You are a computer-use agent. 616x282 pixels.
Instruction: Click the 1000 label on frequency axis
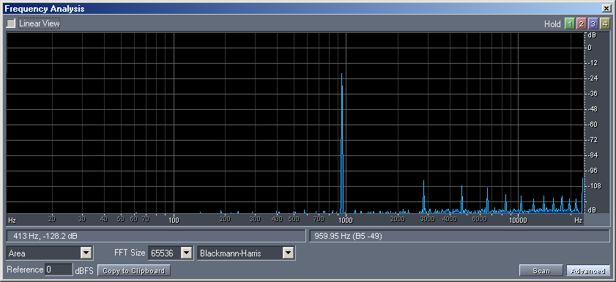(346, 220)
